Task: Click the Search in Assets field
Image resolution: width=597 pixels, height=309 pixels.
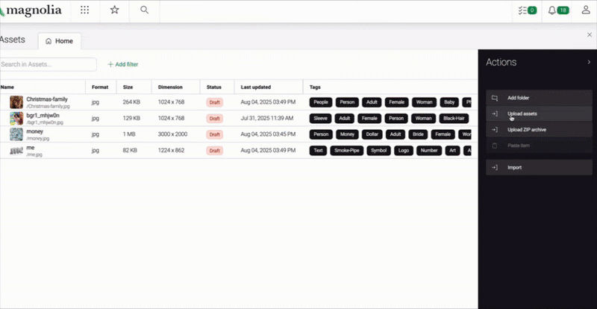Action: 48,65
